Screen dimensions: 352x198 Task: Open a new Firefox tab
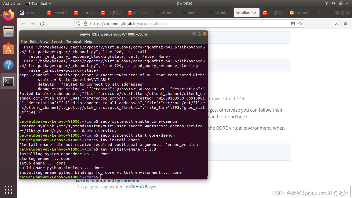point(319,13)
